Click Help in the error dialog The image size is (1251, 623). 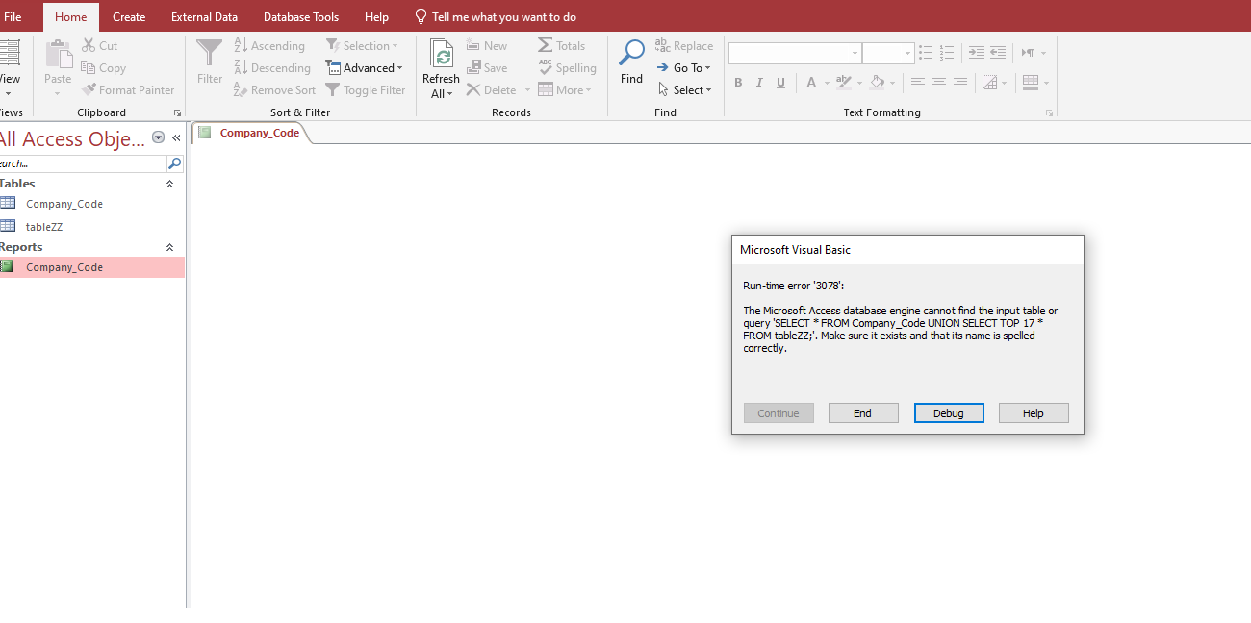[x=1034, y=413]
